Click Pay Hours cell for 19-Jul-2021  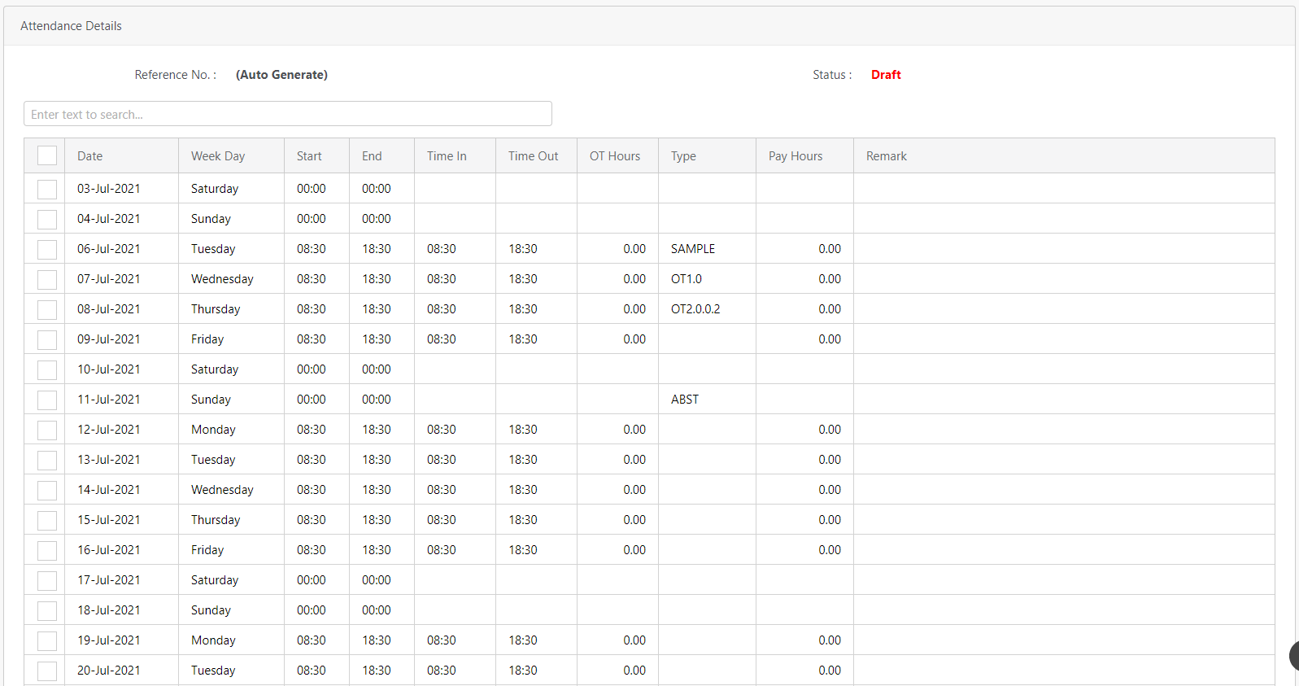804,640
